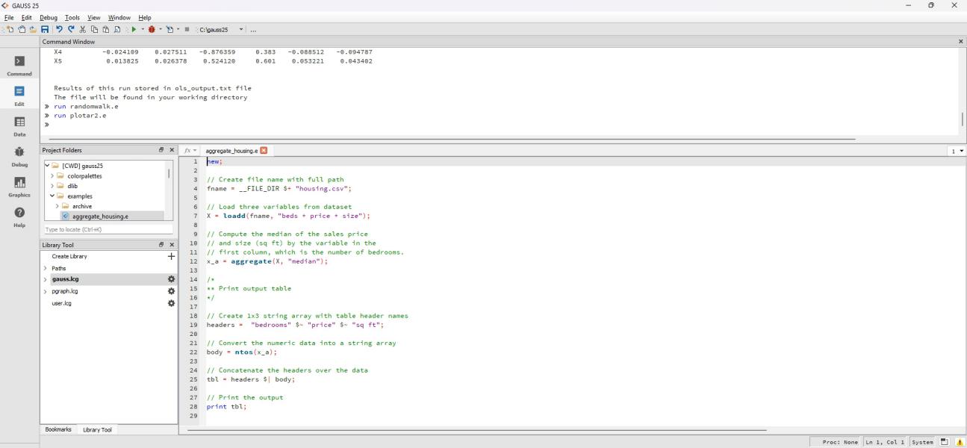
Task: Click the red Debug bug icon
Action: (152, 29)
